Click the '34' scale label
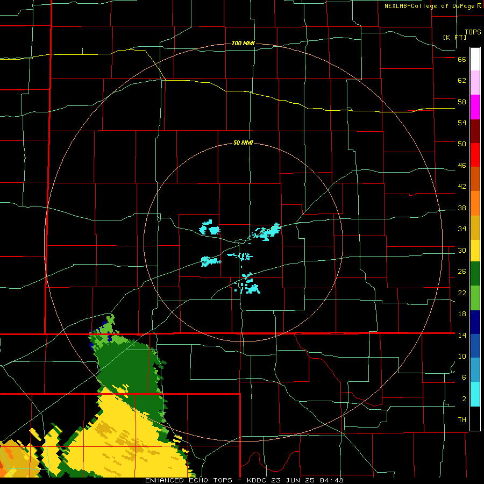 (462, 229)
